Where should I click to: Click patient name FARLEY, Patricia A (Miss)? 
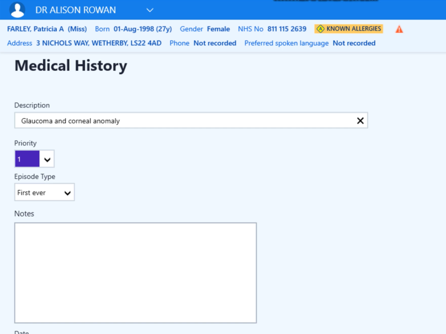pyautogui.click(x=47, y=29)
